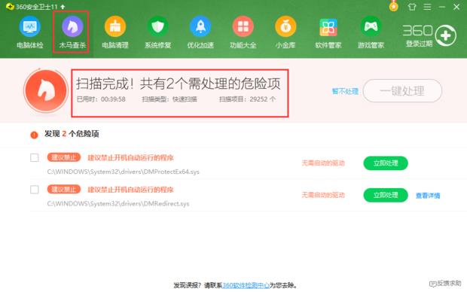Click 无需启动的驱动 label in second row
The image size is (467, 292).
(323, 195)
